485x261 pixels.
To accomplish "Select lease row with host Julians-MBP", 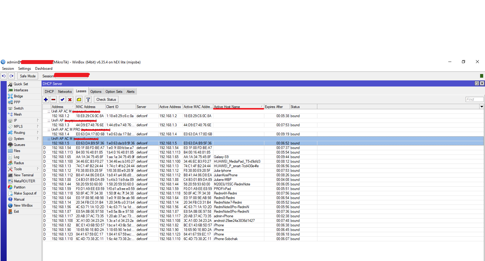I will pyautogui.click(x=263, y=180).
